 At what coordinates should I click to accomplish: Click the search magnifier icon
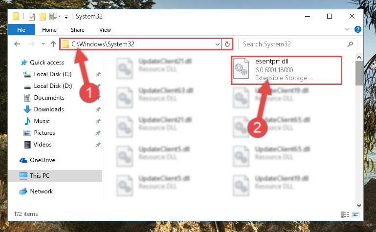[350, 44]
